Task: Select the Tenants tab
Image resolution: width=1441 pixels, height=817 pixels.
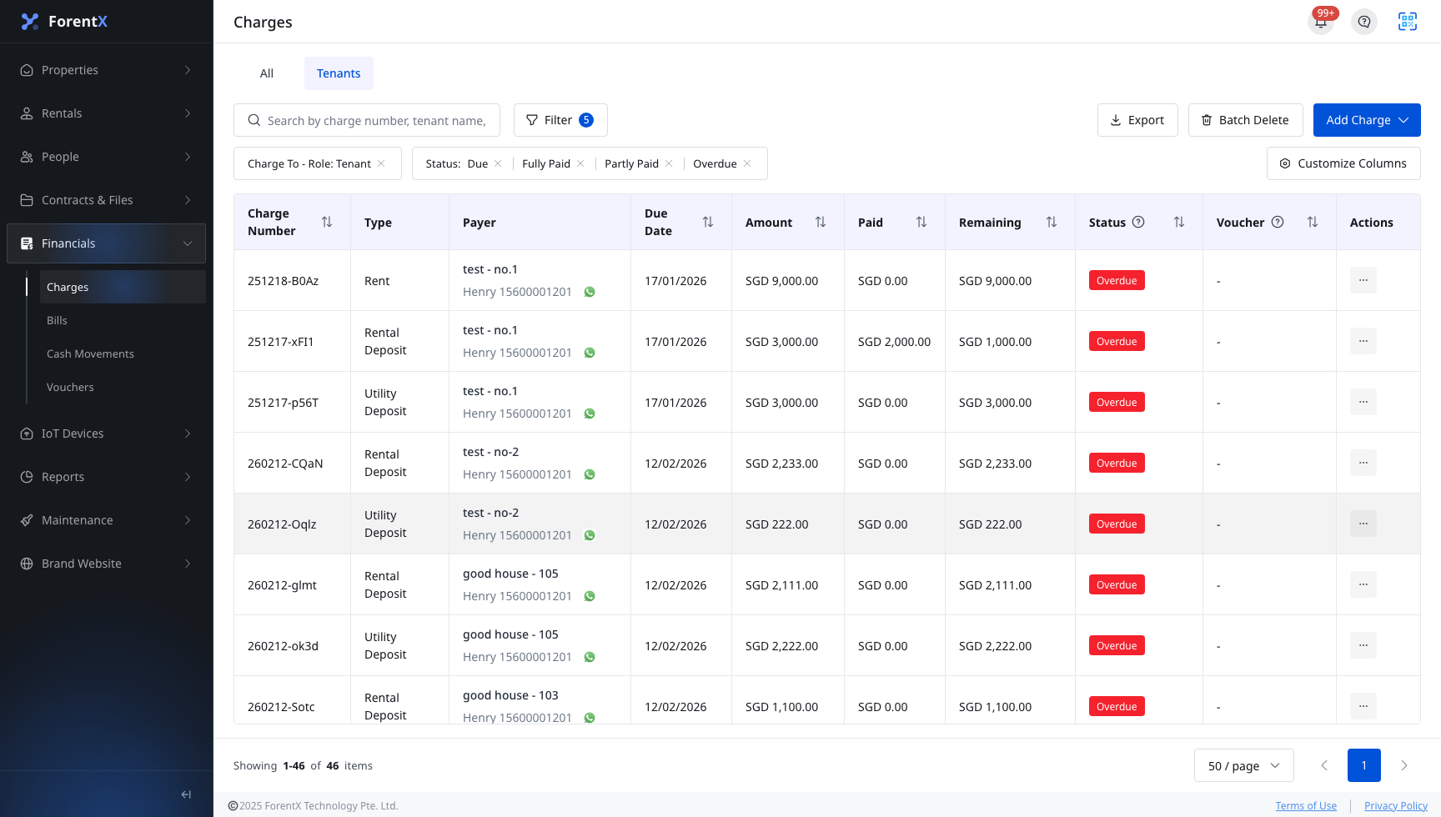Action: tap(339, 73)
